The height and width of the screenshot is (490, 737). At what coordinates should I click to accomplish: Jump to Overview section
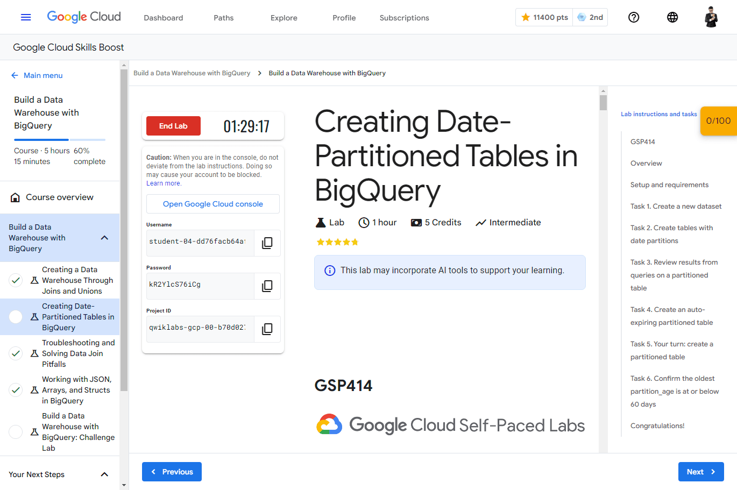(x=646, y=164)
